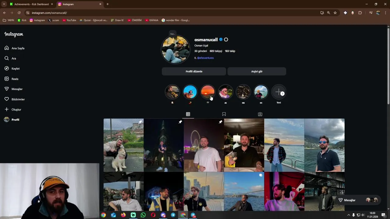The height and width of the screenshot is (219, 390).
Task: Open the settings gear next to osmanucall
Action: (x=226, y=40)
